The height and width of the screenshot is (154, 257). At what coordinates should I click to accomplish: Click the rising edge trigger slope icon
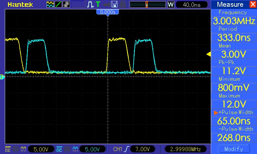pyautogui.click(x=126, y=149)
